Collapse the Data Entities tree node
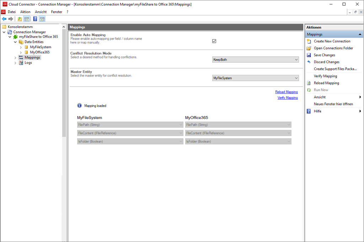This screenshot has width=364, height=242. pos(15,42)
